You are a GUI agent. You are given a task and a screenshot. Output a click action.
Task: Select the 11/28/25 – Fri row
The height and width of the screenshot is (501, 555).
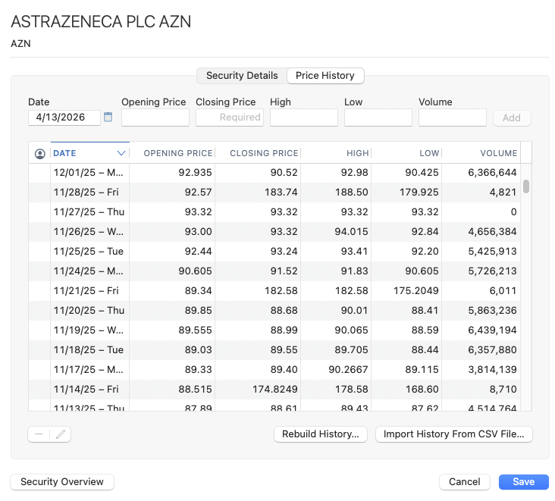coord(274,192)
